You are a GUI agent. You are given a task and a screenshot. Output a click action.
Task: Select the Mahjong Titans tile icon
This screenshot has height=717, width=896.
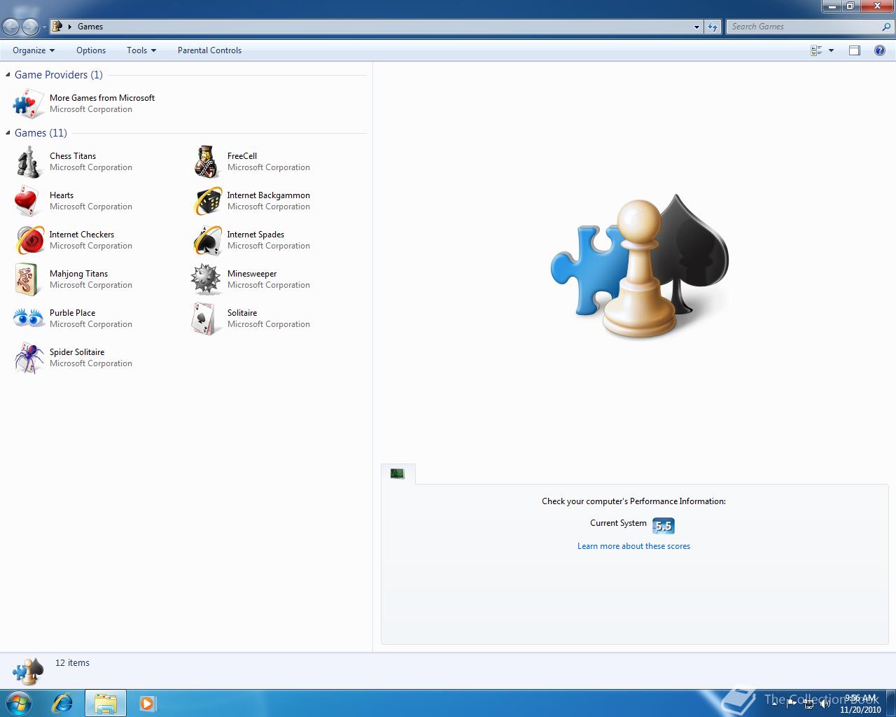(29, 279)
